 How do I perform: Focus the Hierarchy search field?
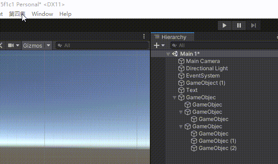click(224, 45)
